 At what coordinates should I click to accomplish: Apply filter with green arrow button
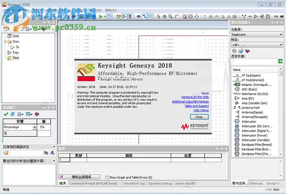tap(280, 61)
